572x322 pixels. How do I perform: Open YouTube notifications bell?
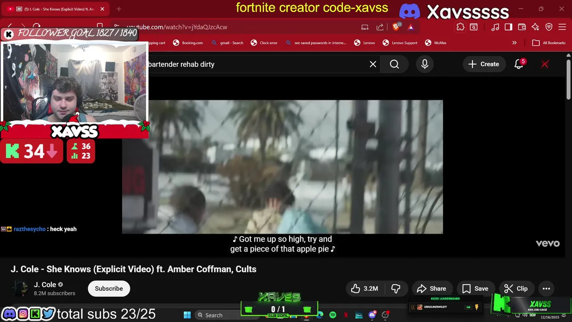coord(519,64)
